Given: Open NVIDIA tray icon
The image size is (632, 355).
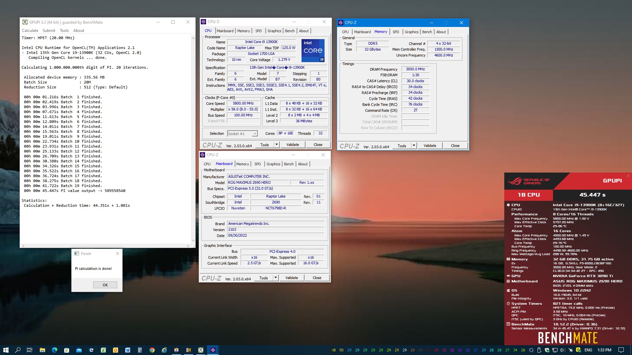Looking at the screenshot, I should [x=333, y=350].
